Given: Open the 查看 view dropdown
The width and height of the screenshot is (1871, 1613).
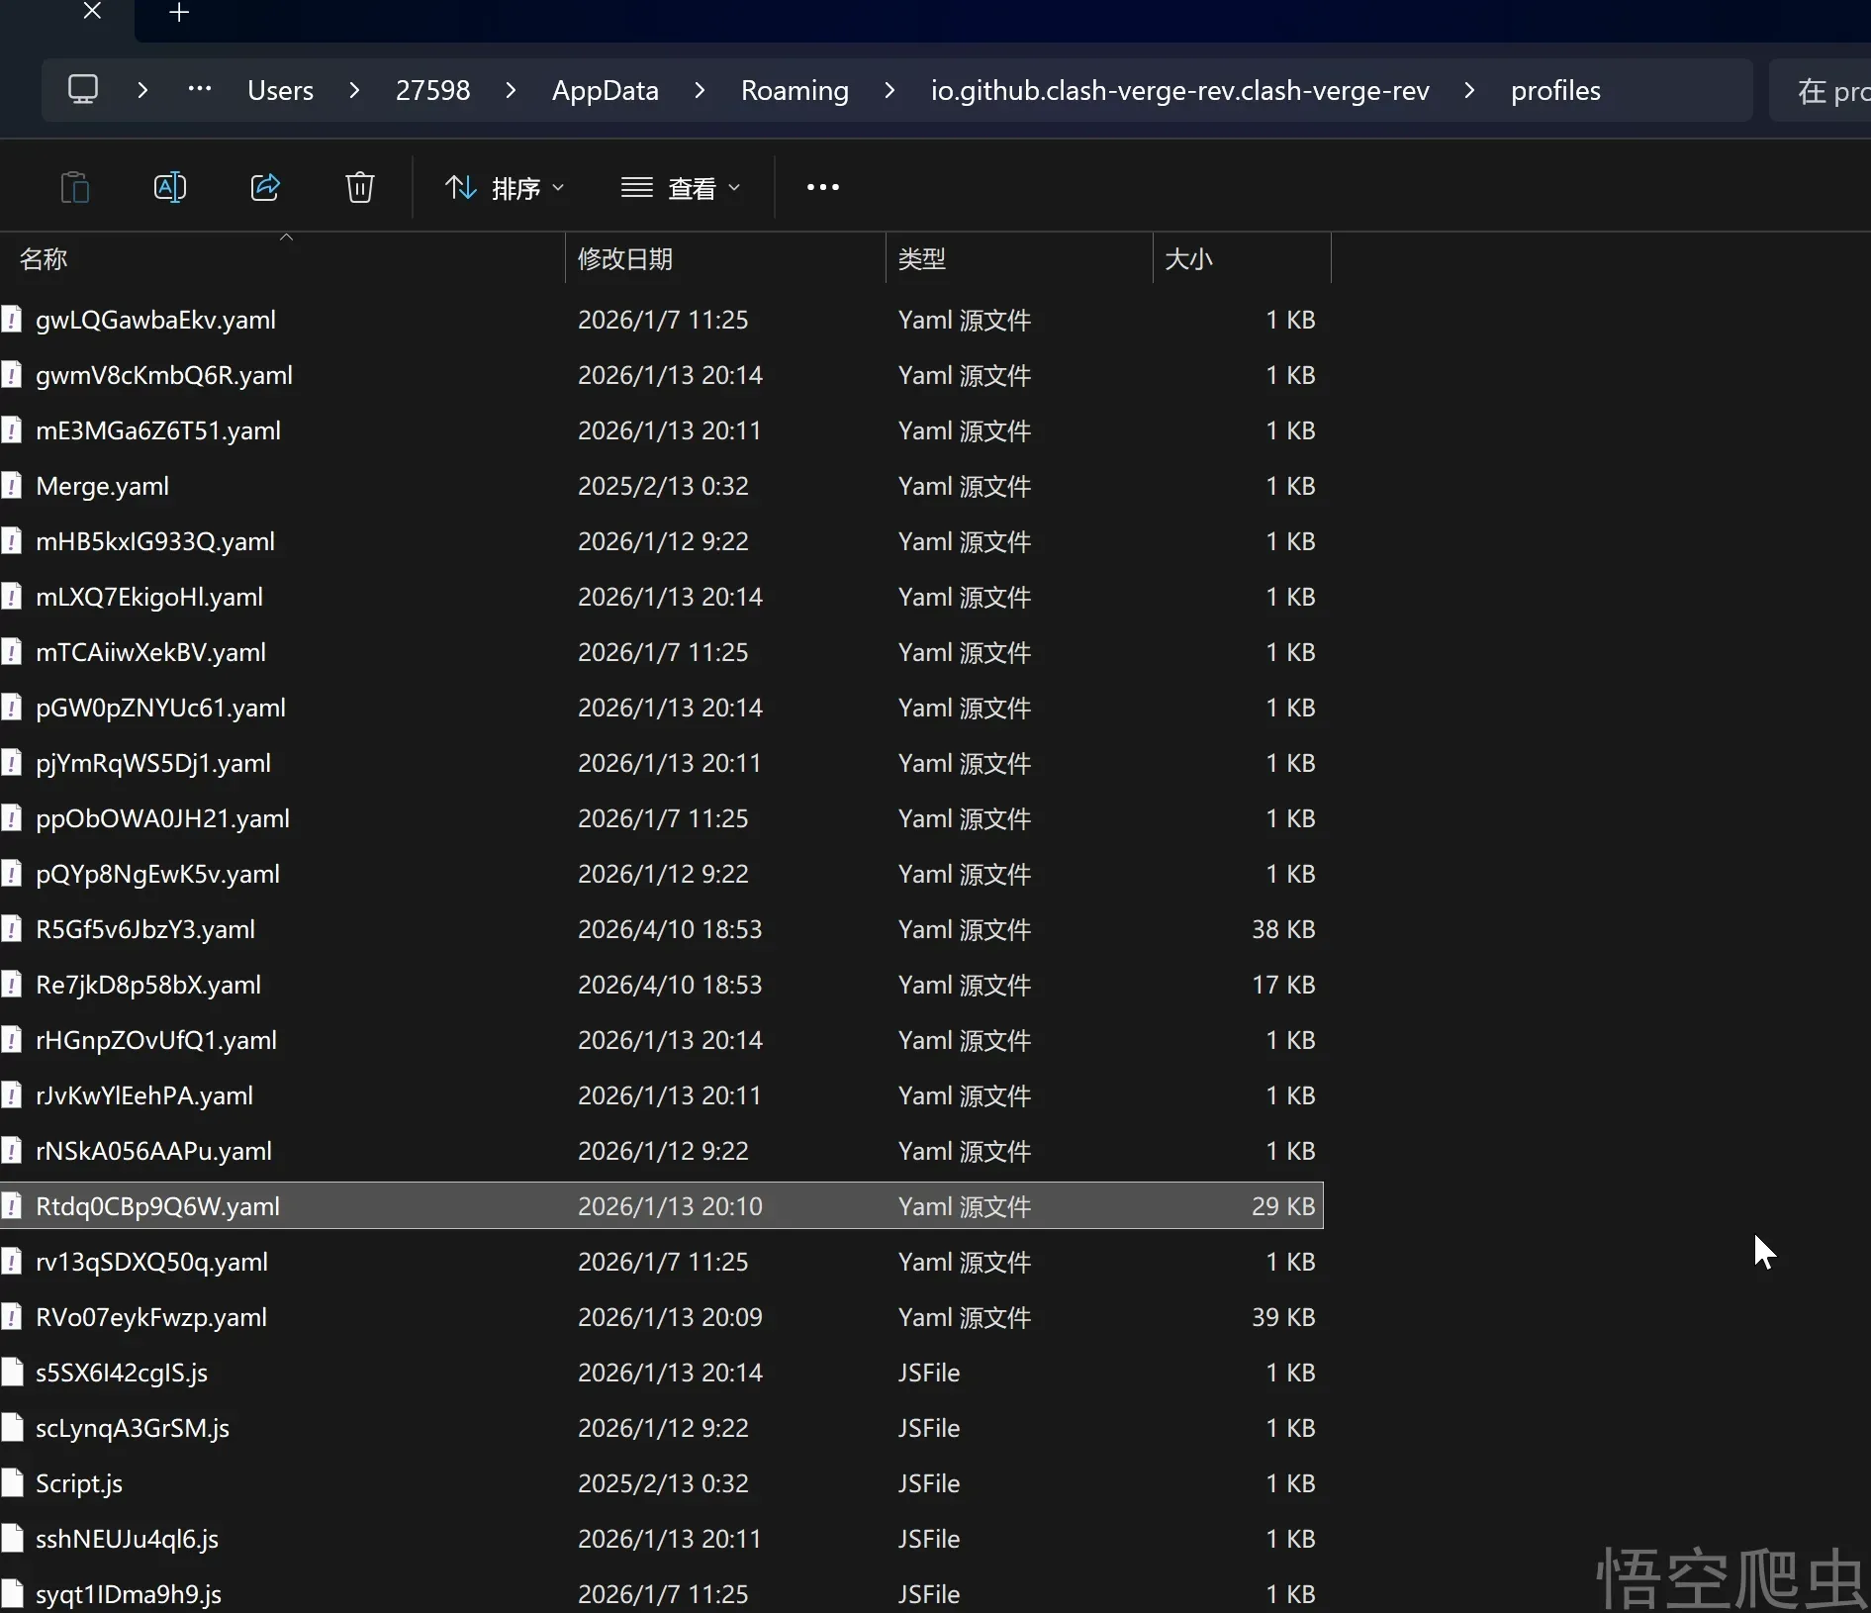Looking at the screenshot, I should click(681, 188).
